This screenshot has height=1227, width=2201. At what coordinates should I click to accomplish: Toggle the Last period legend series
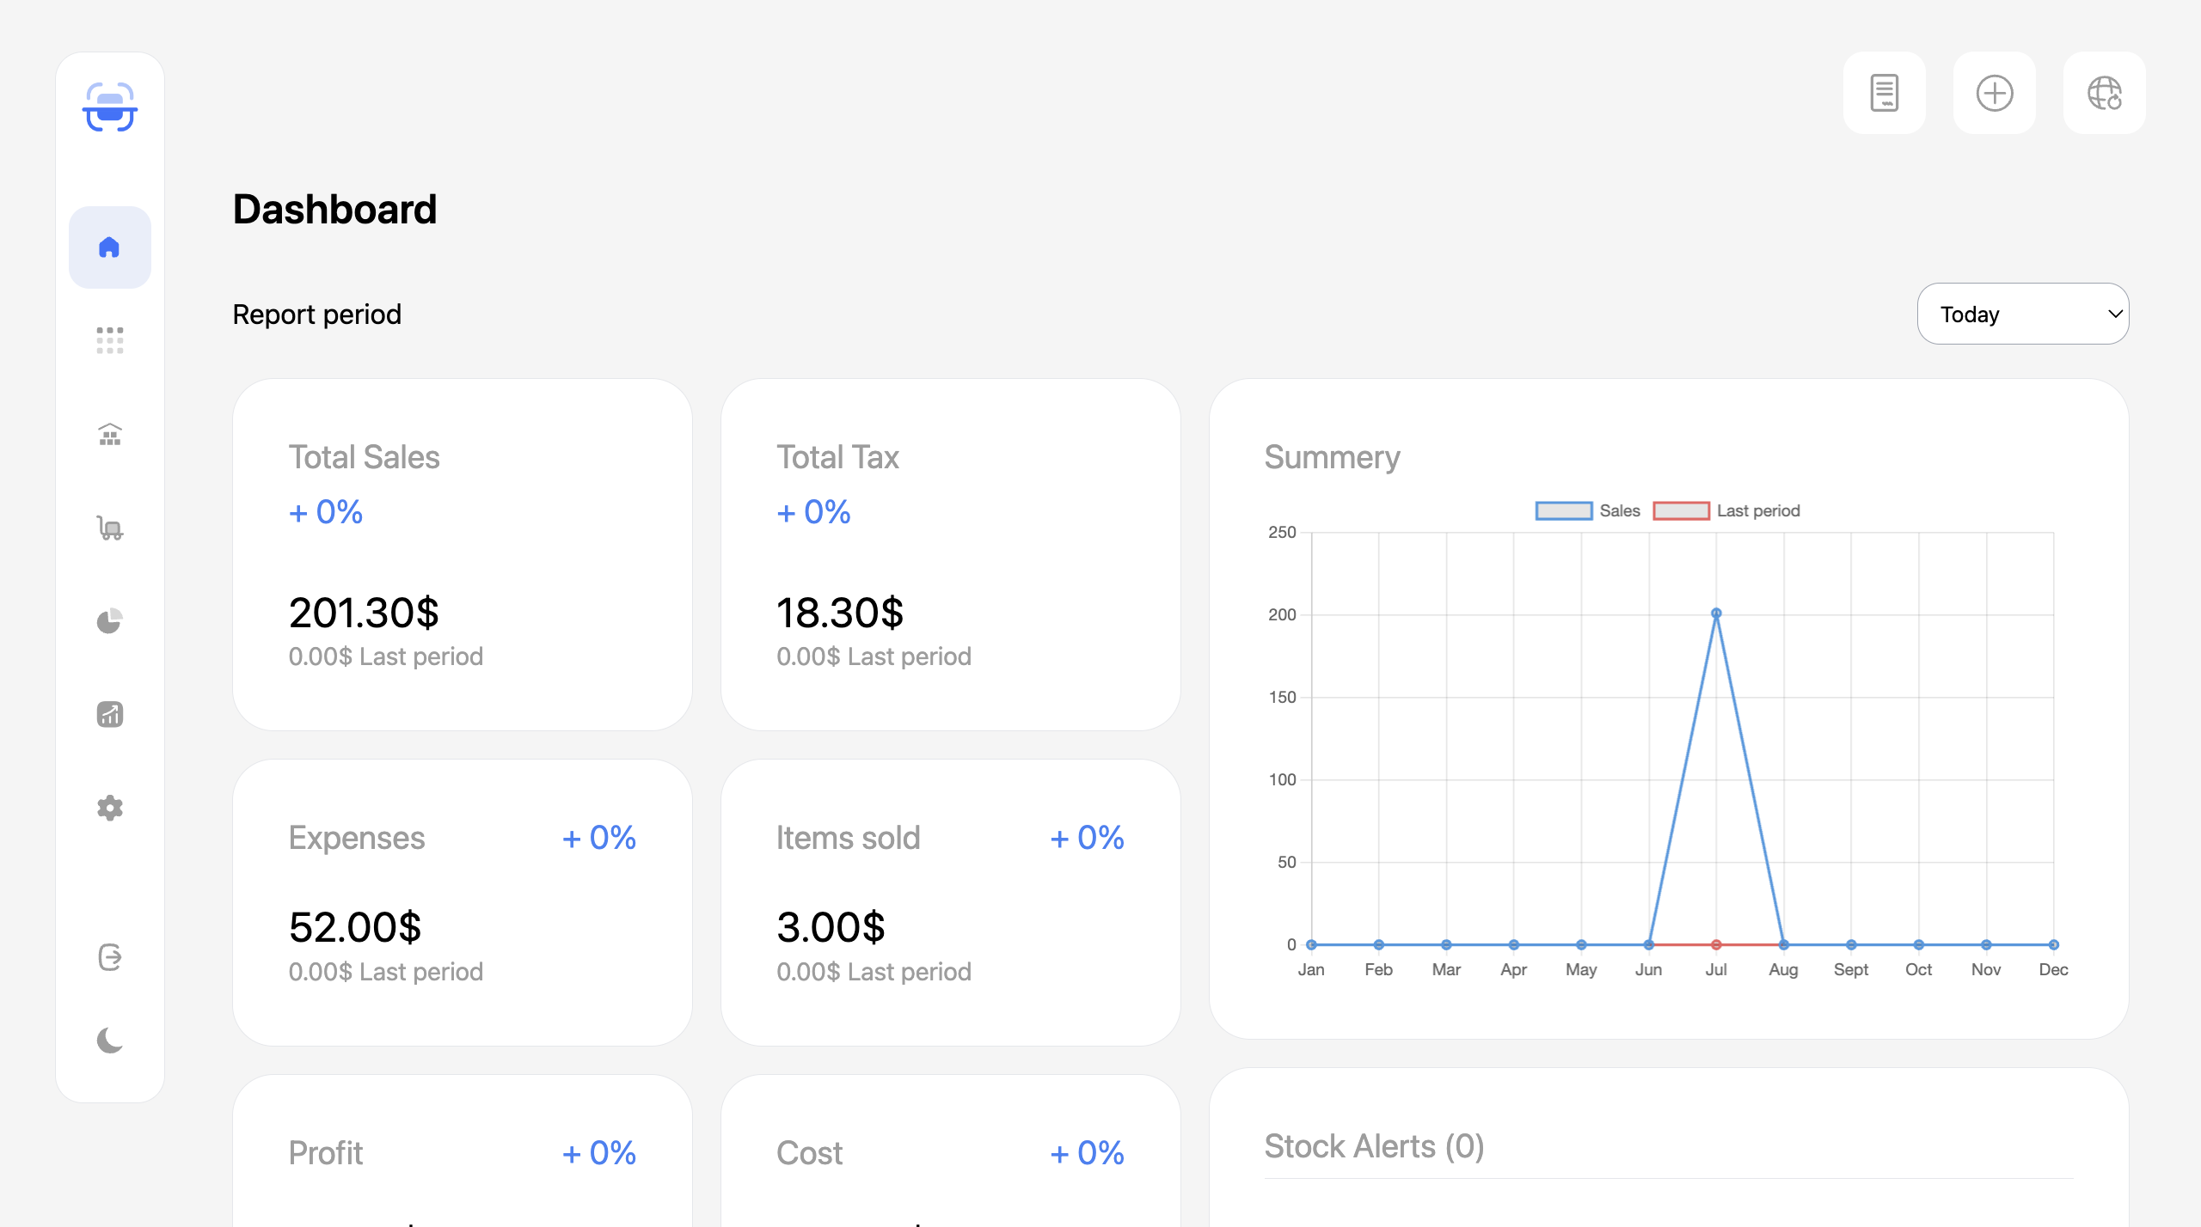[1726, 510]
